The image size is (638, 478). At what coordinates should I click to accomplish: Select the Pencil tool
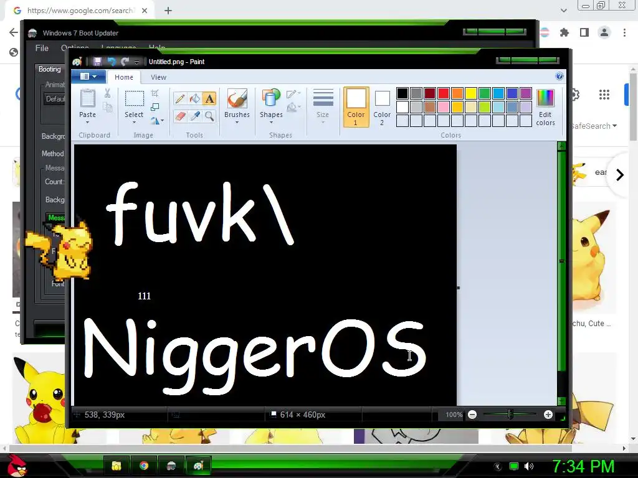pyautogui.click(x=180, y=98)
